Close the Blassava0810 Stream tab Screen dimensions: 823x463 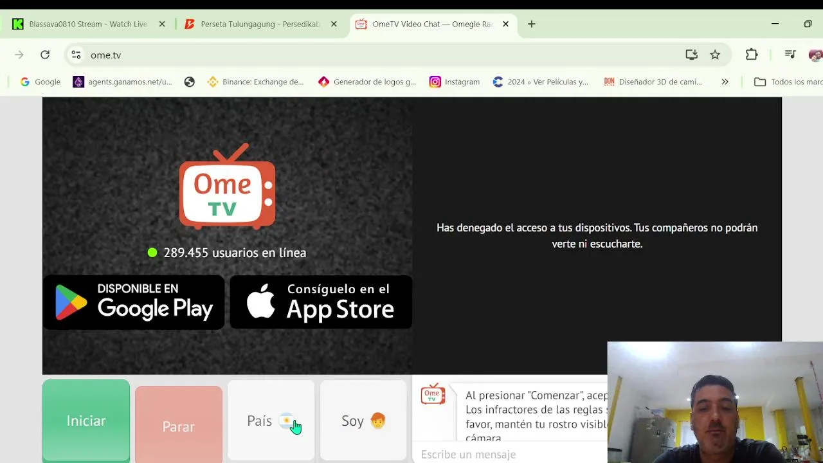tap(162, 24)
